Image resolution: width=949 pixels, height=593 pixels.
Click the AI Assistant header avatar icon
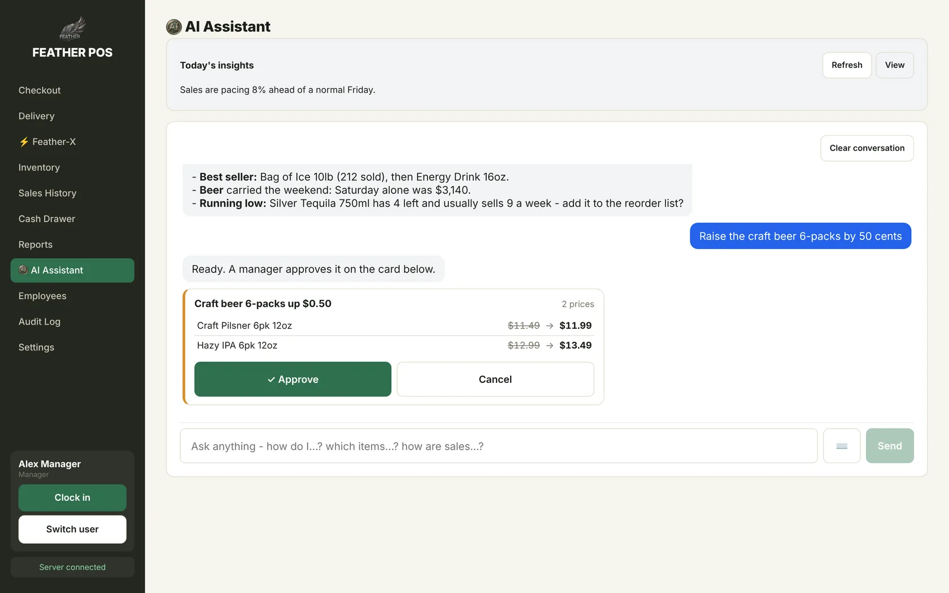coord(174,27)
